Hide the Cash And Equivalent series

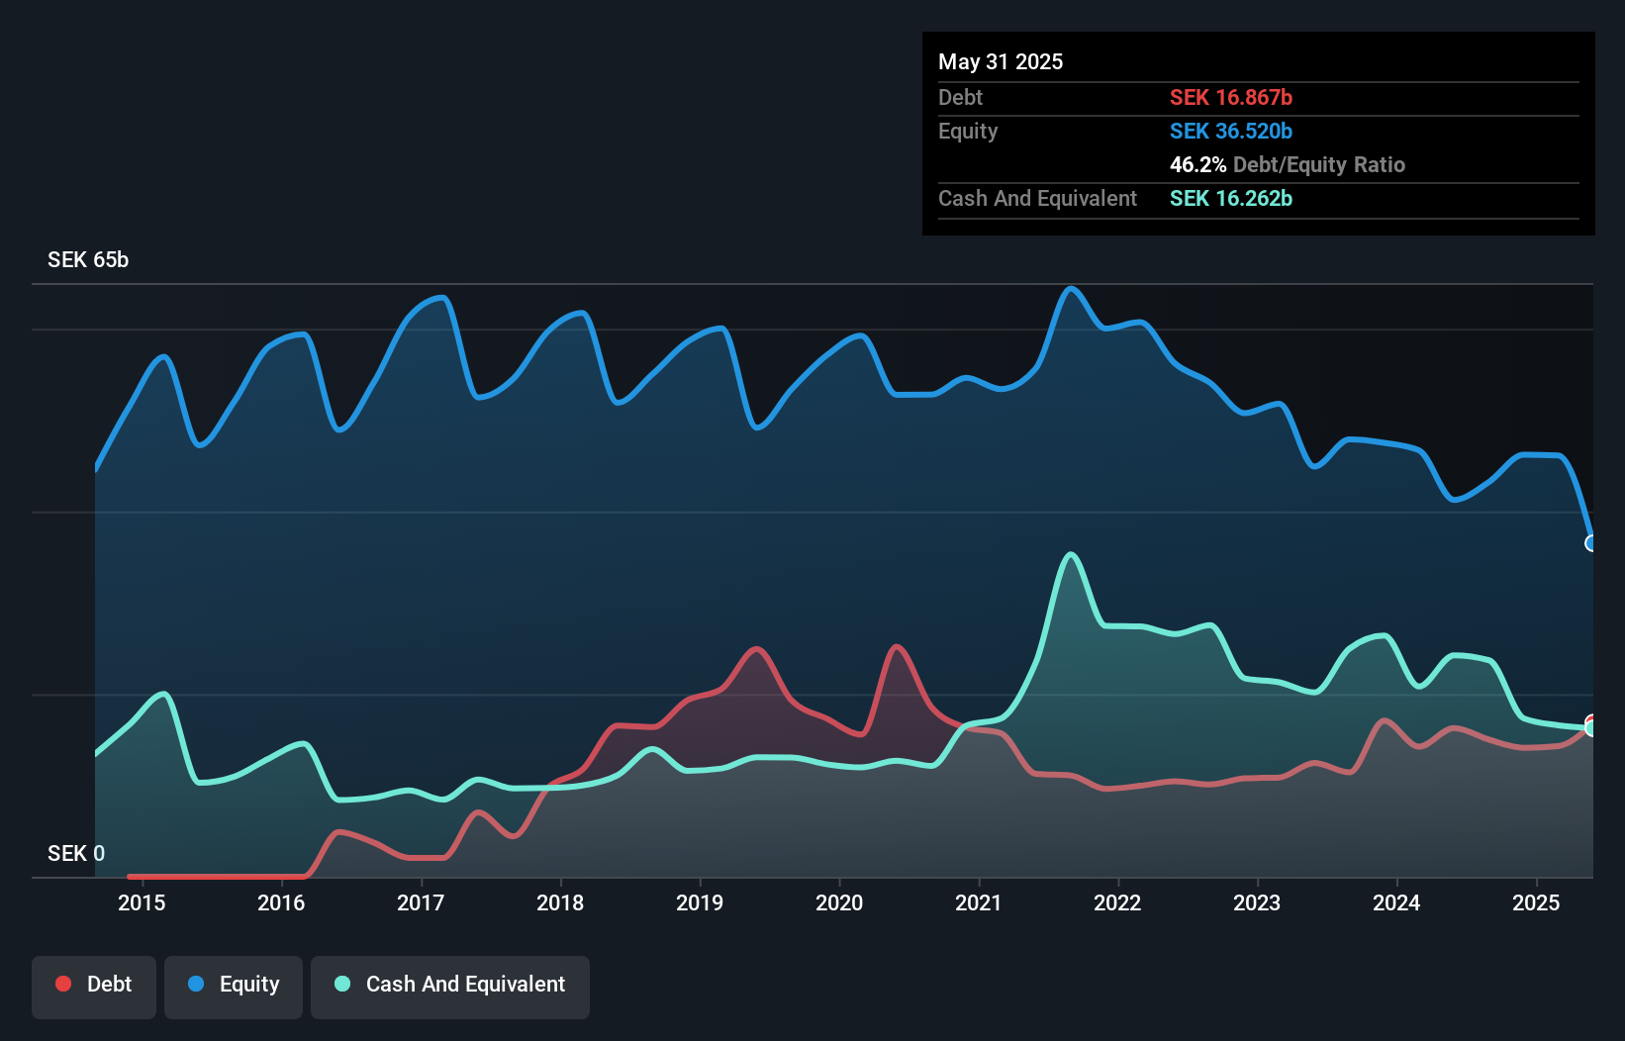(450, 986)
